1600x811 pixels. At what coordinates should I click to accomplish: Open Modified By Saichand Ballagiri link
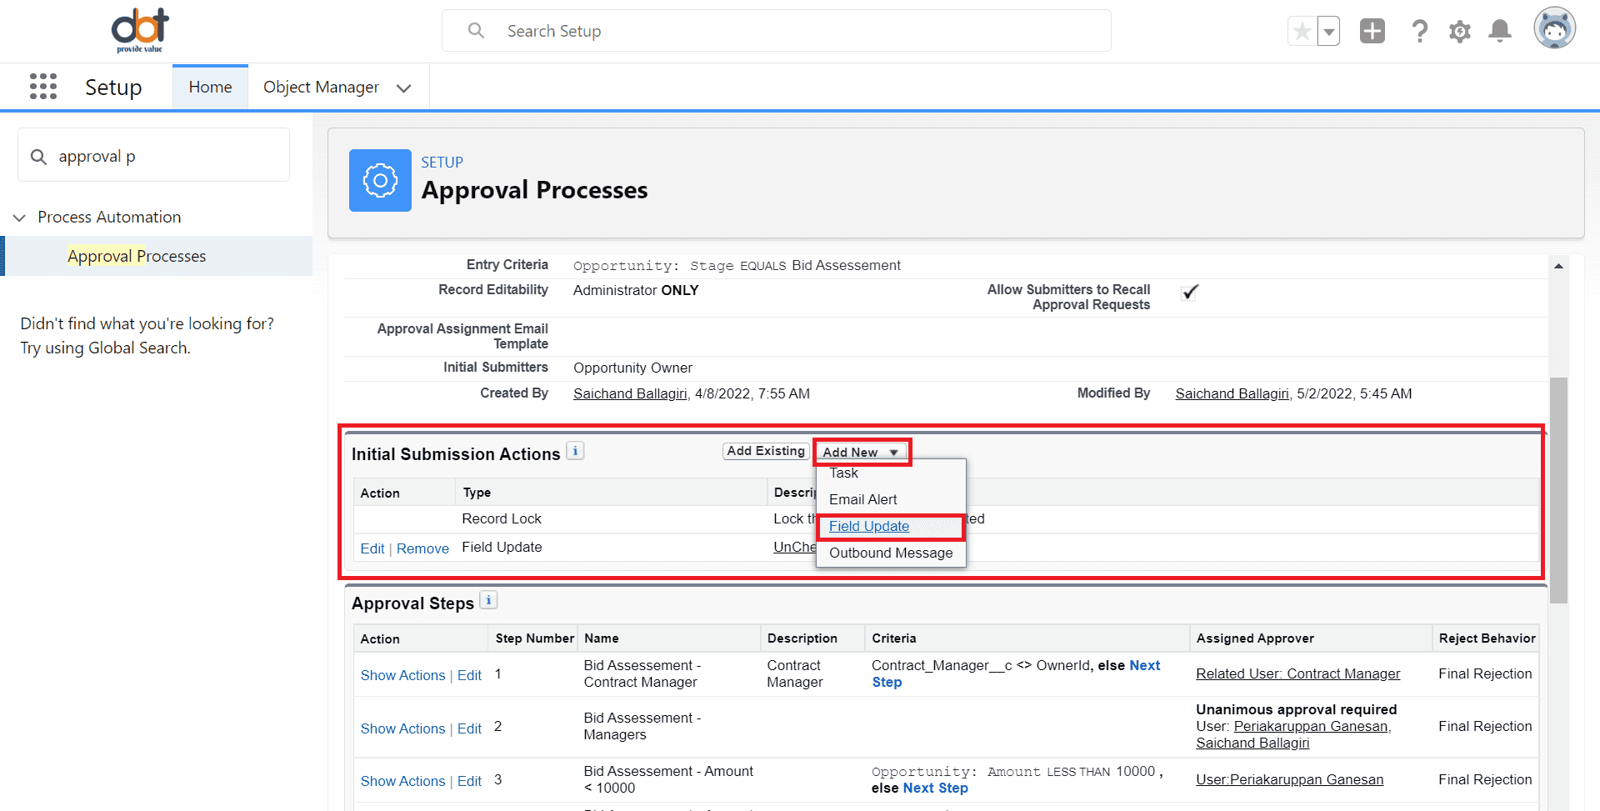coord(1232,393)
